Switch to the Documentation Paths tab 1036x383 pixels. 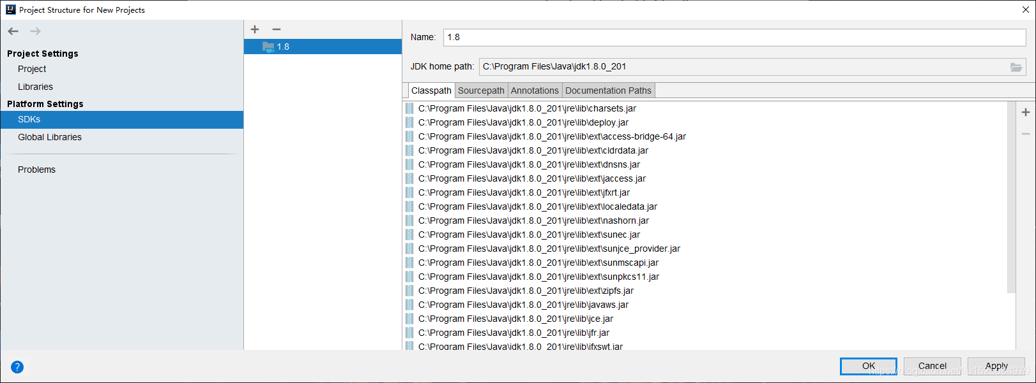pyautogui.click(x=608, y=90)
